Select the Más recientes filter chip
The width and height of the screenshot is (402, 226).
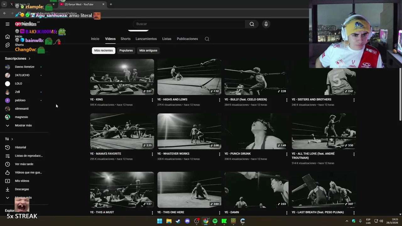103,51
